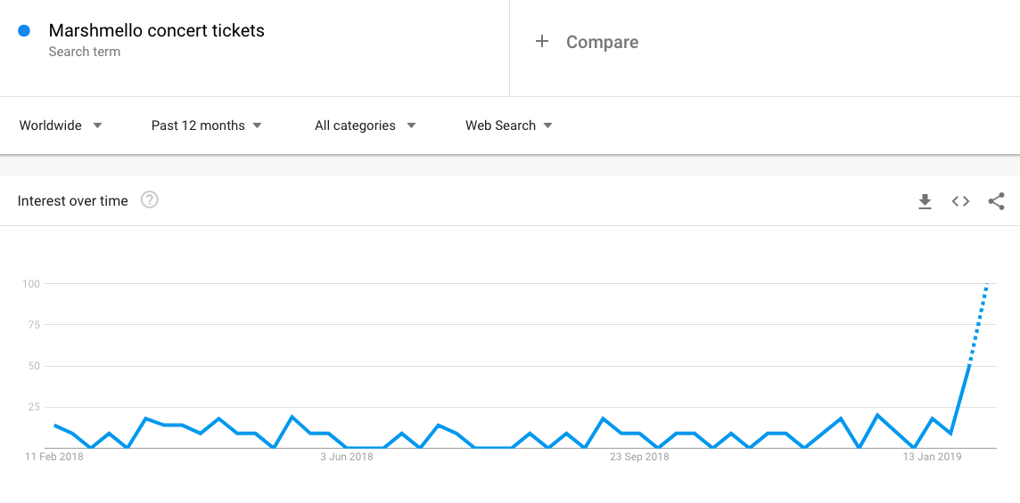Viewport: 1020px width, 503px height.
Task: Click the plus icon next to Compare
Action: pos(542,42)
